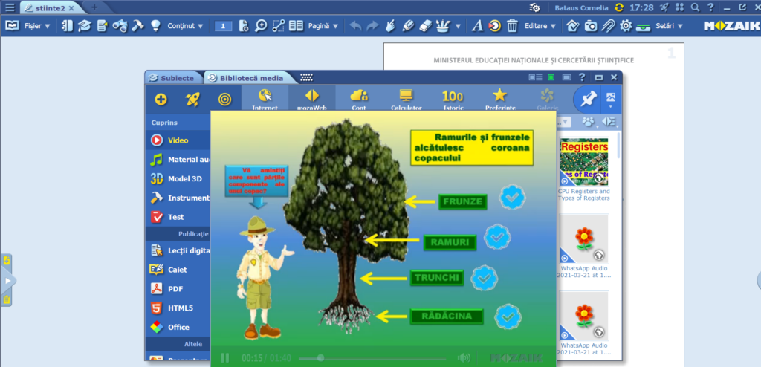Switch to the Subiecte tab
This screenshot has width=761, height=367.
[173, 78]
